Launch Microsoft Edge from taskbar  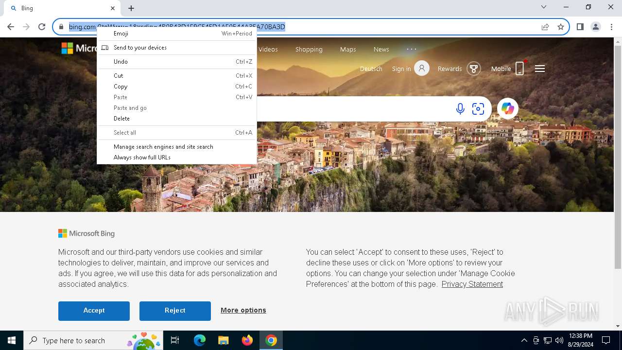pyautogui.click(x=200, y=340)
